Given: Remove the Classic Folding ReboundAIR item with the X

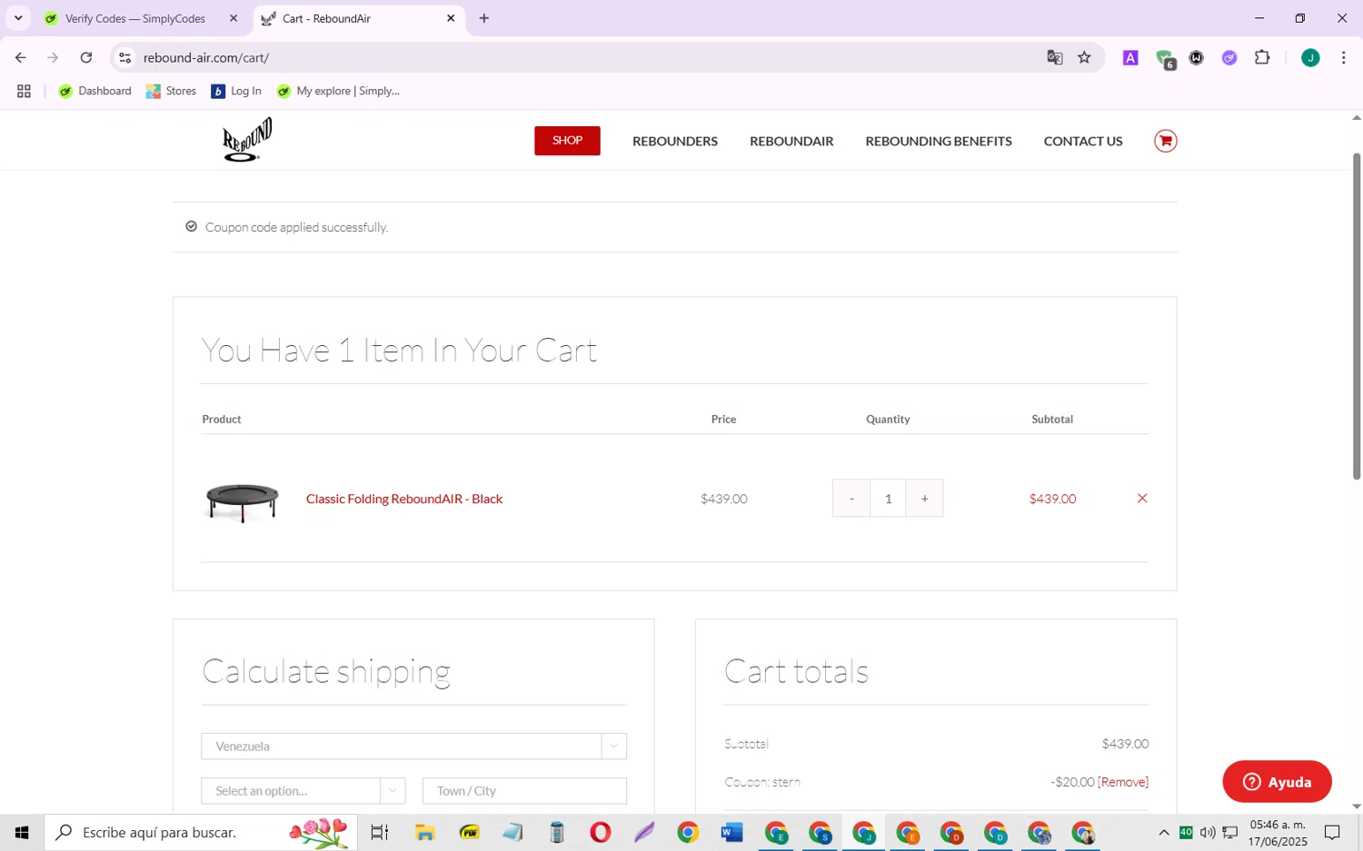Looking at the screenshot, I should point(1142,499).
